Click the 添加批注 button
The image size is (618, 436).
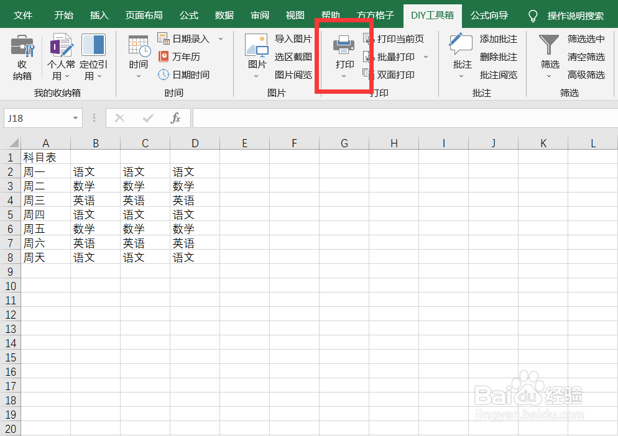click(499, 39)
